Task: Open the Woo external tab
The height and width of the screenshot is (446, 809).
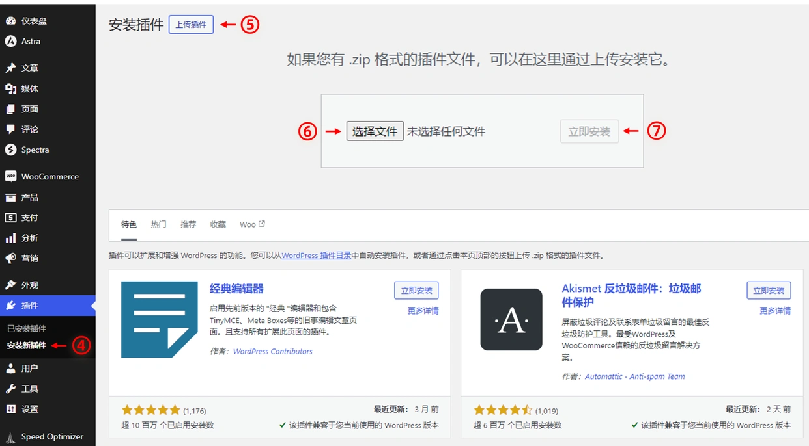Action: [x=251, y=224]
